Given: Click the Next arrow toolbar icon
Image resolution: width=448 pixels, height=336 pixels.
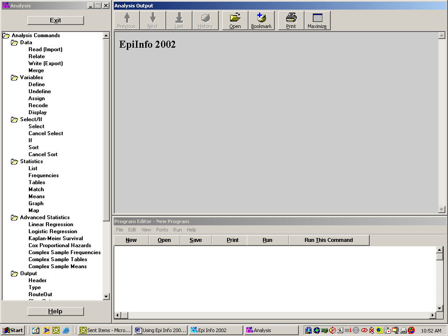Looking at the screenshot, I should 153,20.
